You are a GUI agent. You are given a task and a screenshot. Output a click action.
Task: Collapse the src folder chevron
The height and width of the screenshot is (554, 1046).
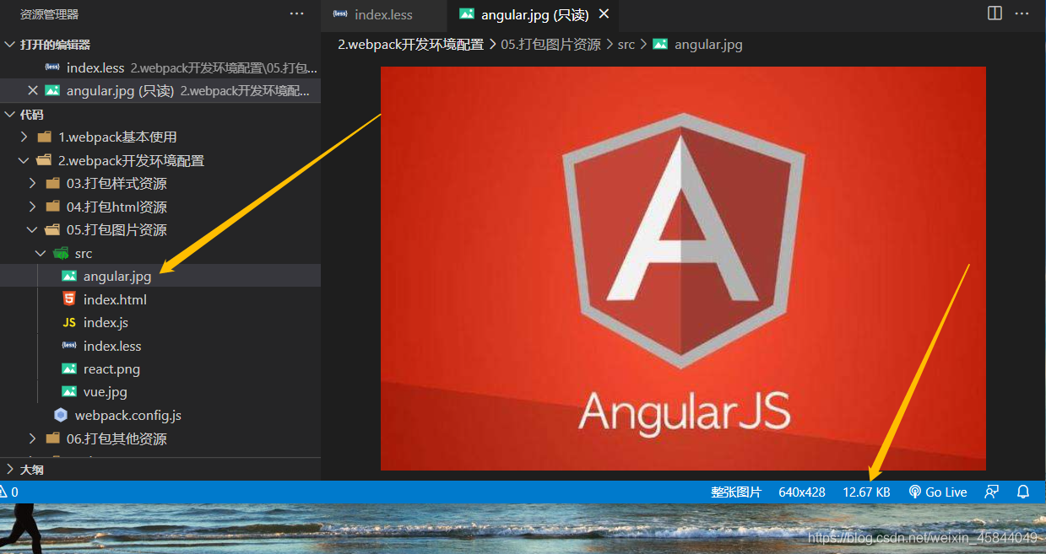click(41, 253)
